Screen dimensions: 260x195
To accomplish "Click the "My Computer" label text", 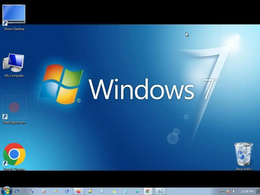I will pyautogui.click(x=14, y=76).
